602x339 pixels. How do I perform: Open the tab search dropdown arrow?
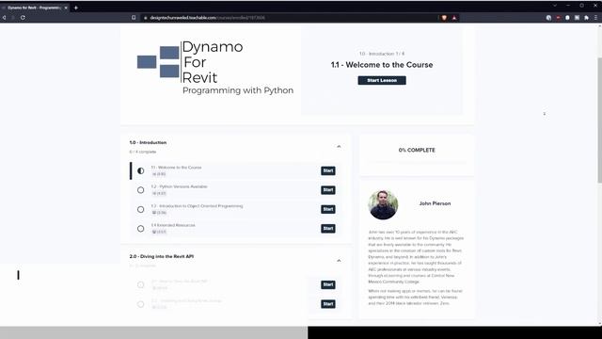coord(554,6)
